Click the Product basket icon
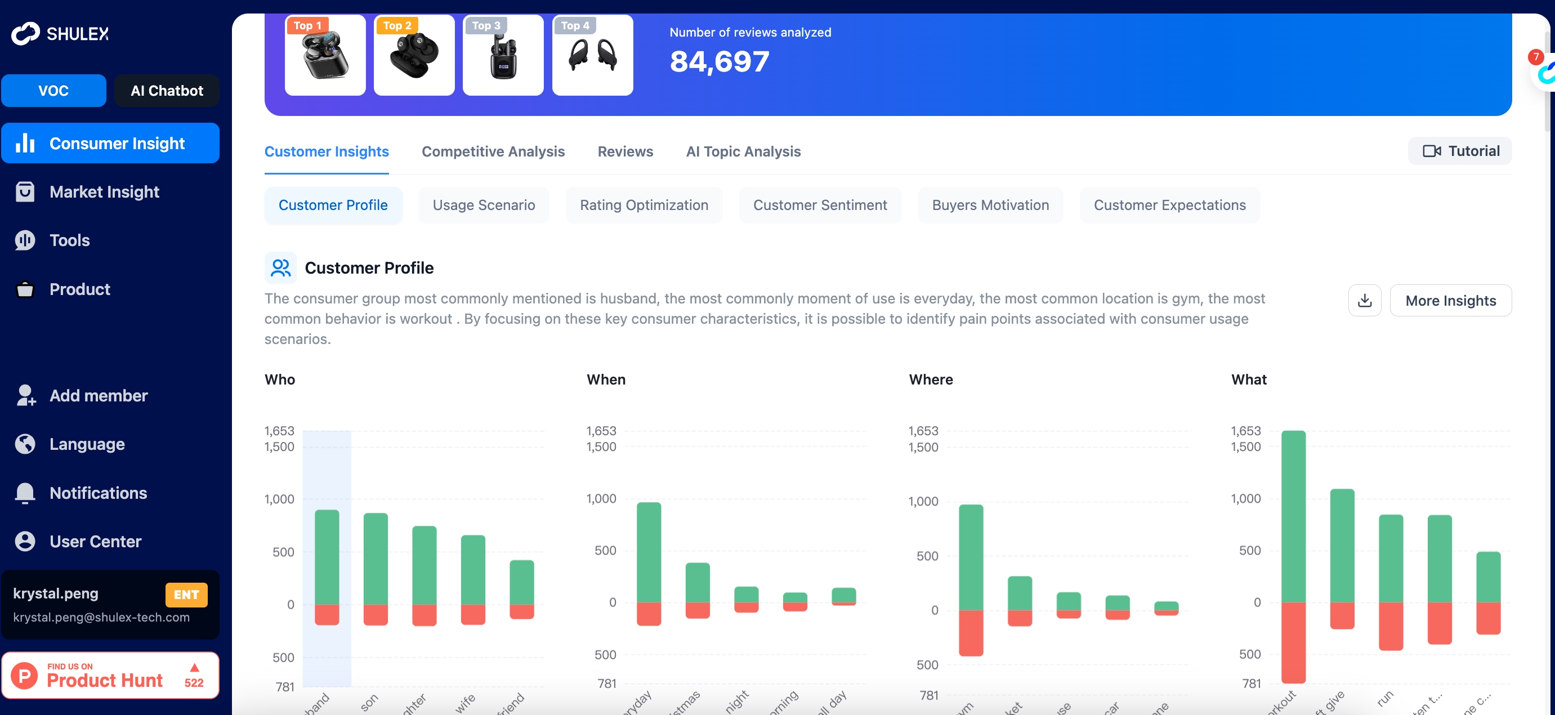Screen dimensions: 1555x715 [25, 289]
